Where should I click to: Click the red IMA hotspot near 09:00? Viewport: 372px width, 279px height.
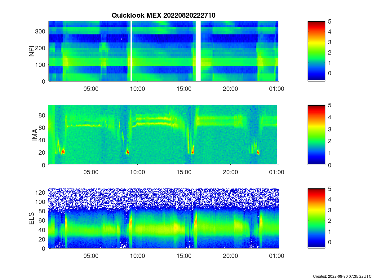pos(127,152)
